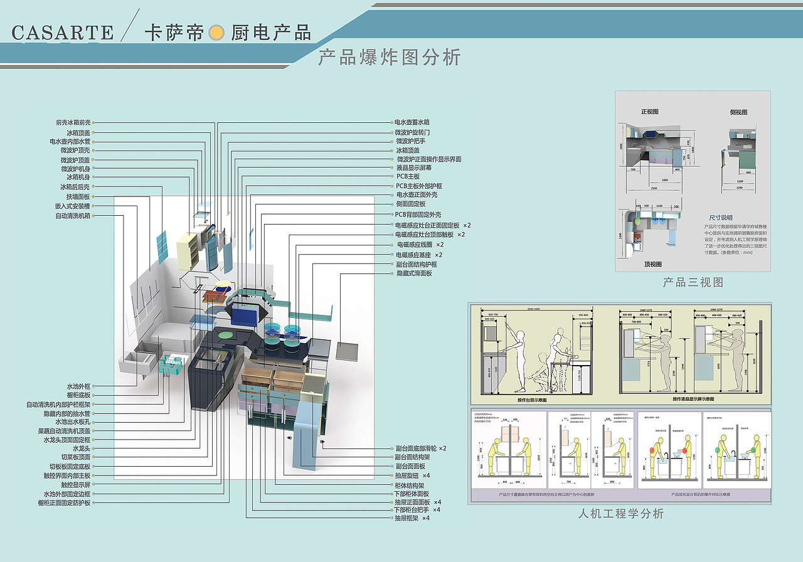This screenshot has width=803, height=562.
Task: Click the '尺寸说明' heading
Action: 721,218
